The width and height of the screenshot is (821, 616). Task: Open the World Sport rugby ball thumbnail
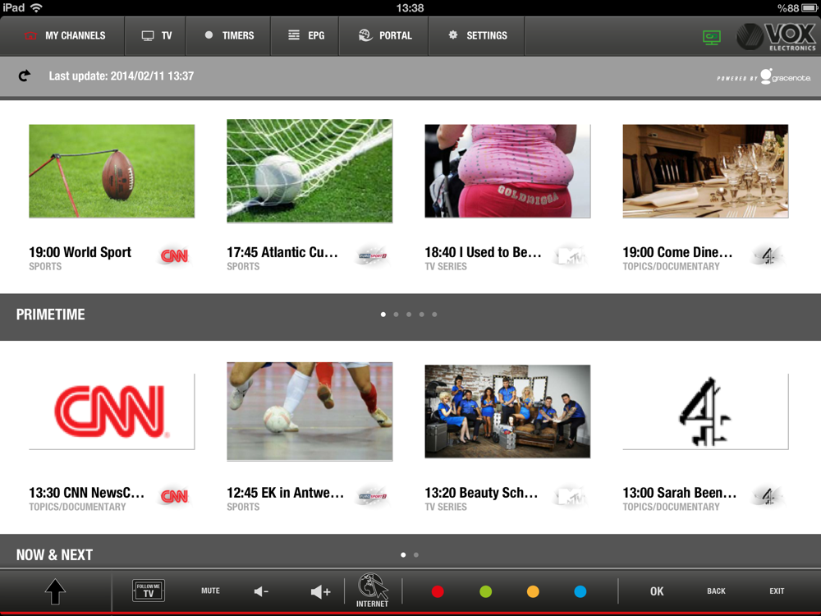pos(112,171)
